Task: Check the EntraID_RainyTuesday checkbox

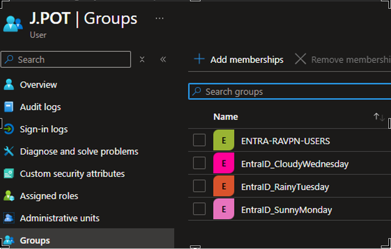Action: coord(199,186)
